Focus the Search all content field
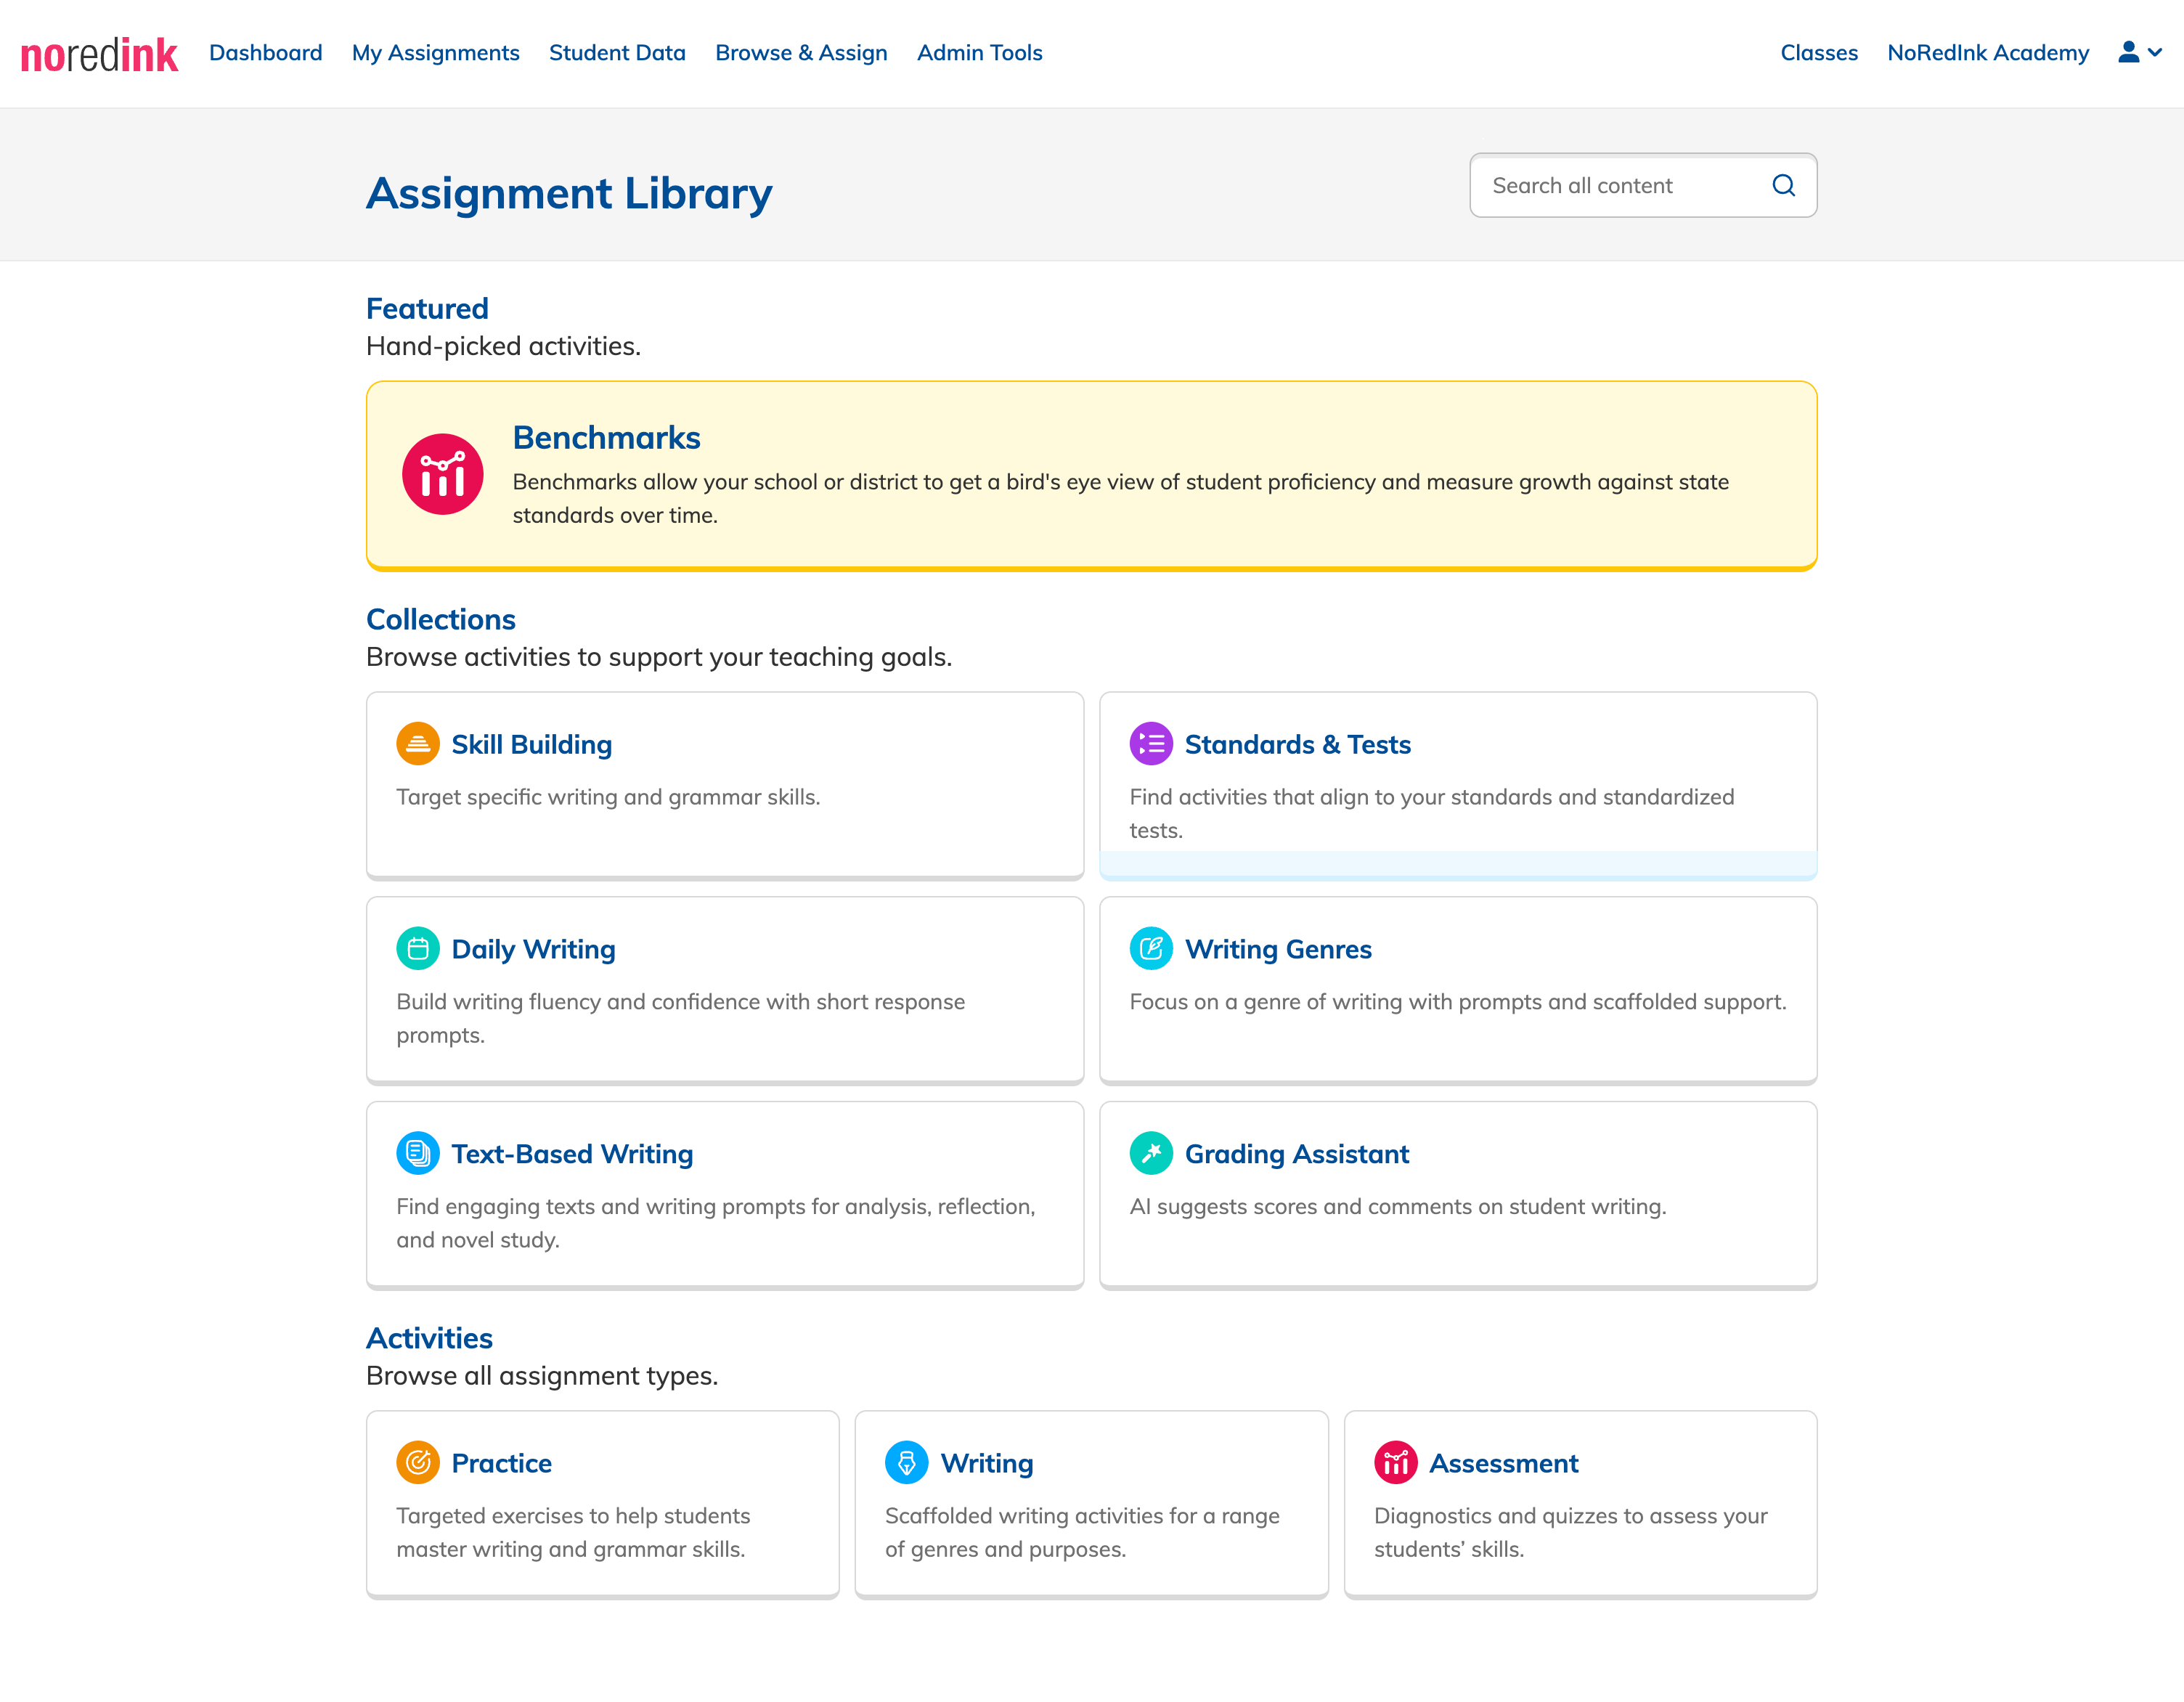 [1643, 185]
